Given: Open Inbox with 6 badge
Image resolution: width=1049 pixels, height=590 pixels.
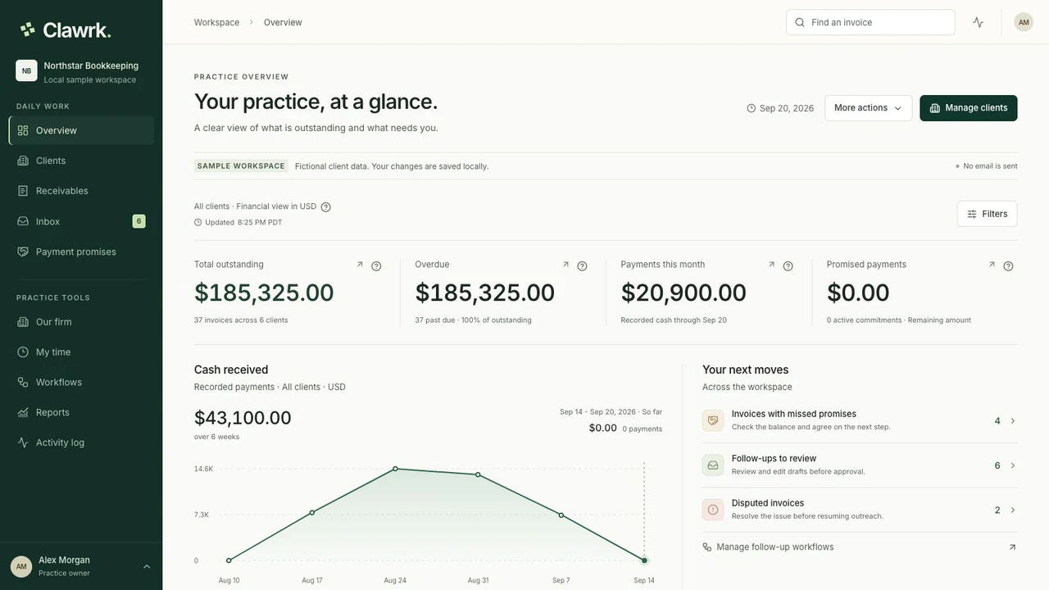Looking at the screenshot, I should click(x=81, y=221).
